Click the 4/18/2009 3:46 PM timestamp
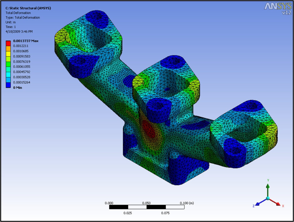Viewport: 294px width, 222px height. tap(19, 31)
